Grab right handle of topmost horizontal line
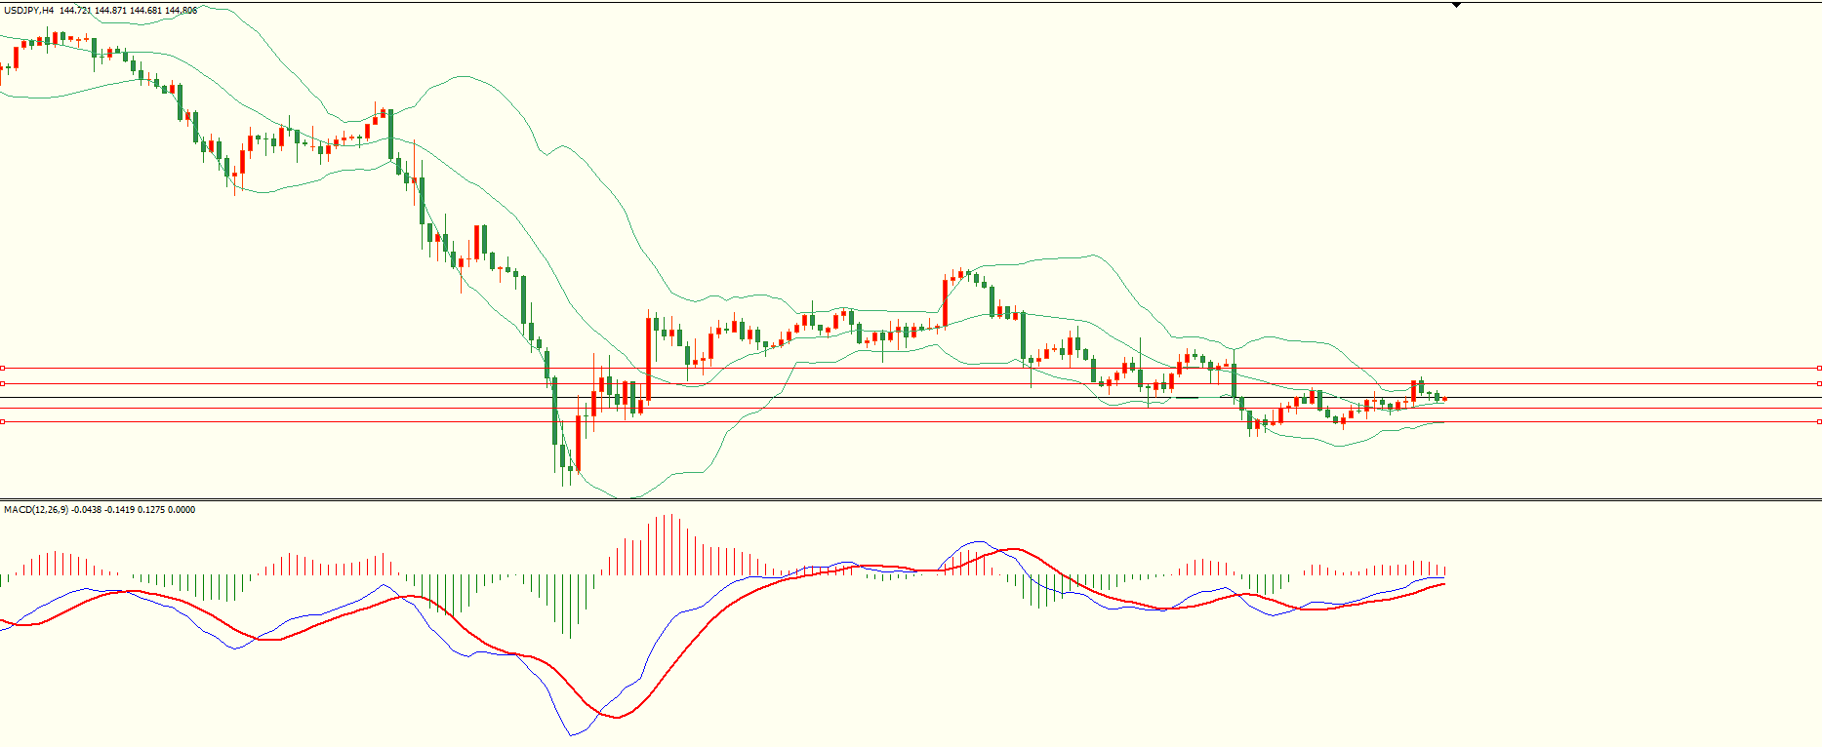The height and width of the screenshot is (747, 1822). point(1819,368)
